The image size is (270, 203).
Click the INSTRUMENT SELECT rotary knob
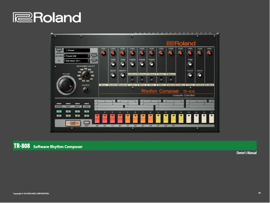pos(86,75)
